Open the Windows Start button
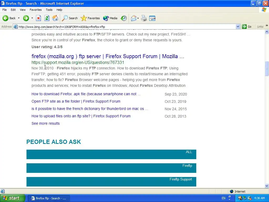Image resolution: width=269 pixels, height=202 pixels. coord(12,198)
